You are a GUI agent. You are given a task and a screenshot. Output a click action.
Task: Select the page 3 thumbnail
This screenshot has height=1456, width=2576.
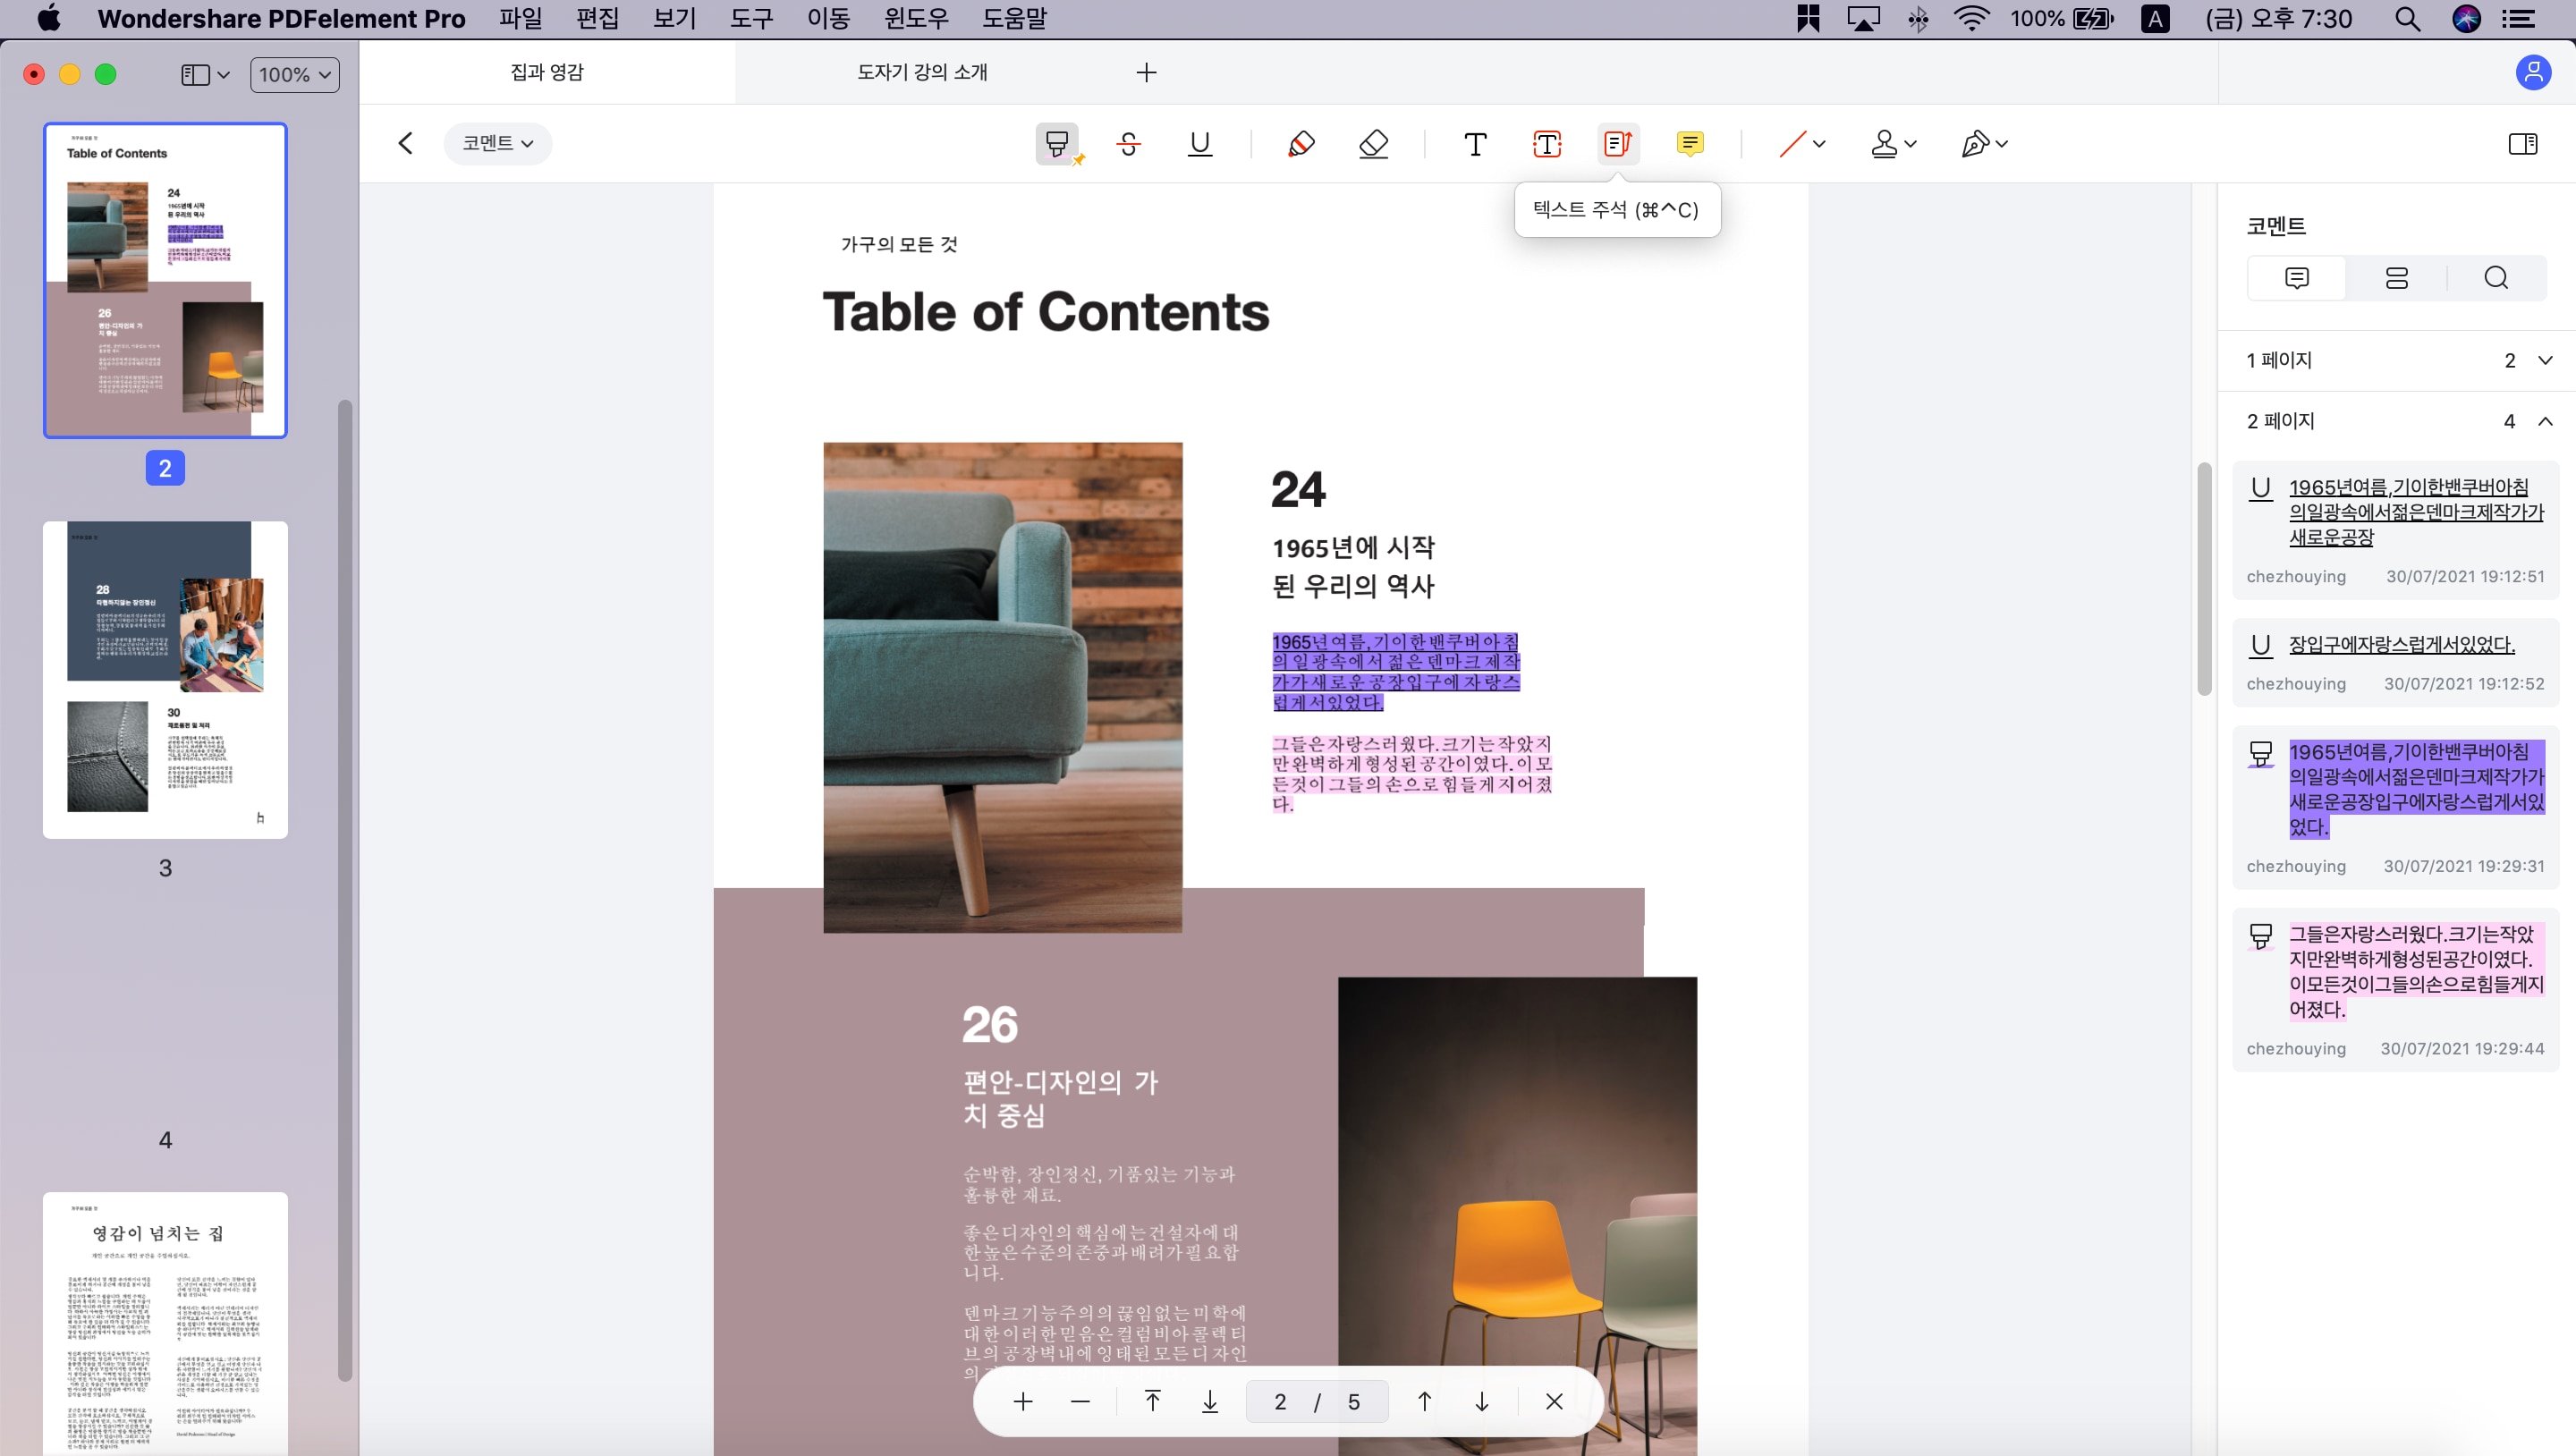pos(165,679)
